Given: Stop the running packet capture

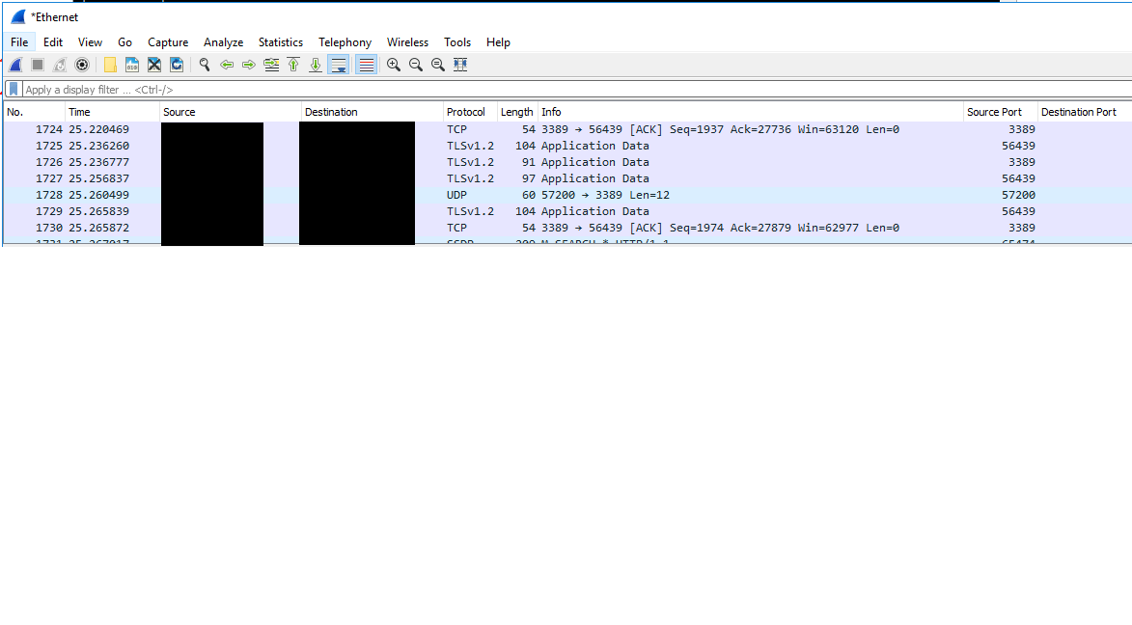Looking at the screenshot, I should (38, 65).
